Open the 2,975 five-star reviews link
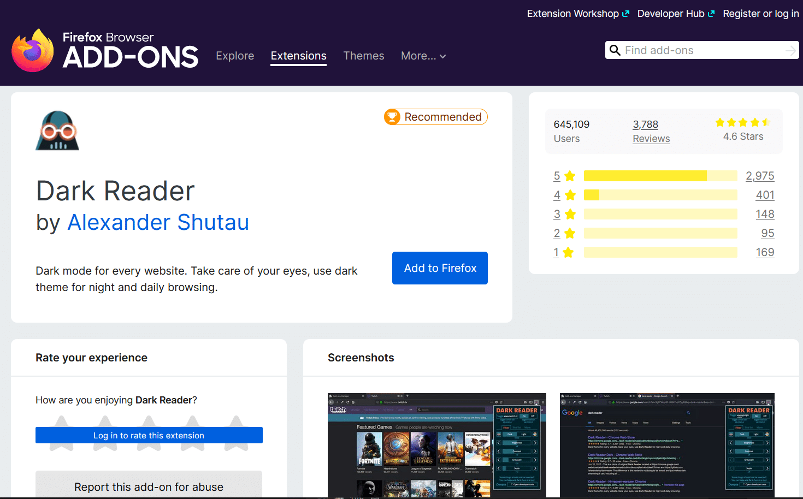Screen dimensions: 803x499 coord(760,176)
